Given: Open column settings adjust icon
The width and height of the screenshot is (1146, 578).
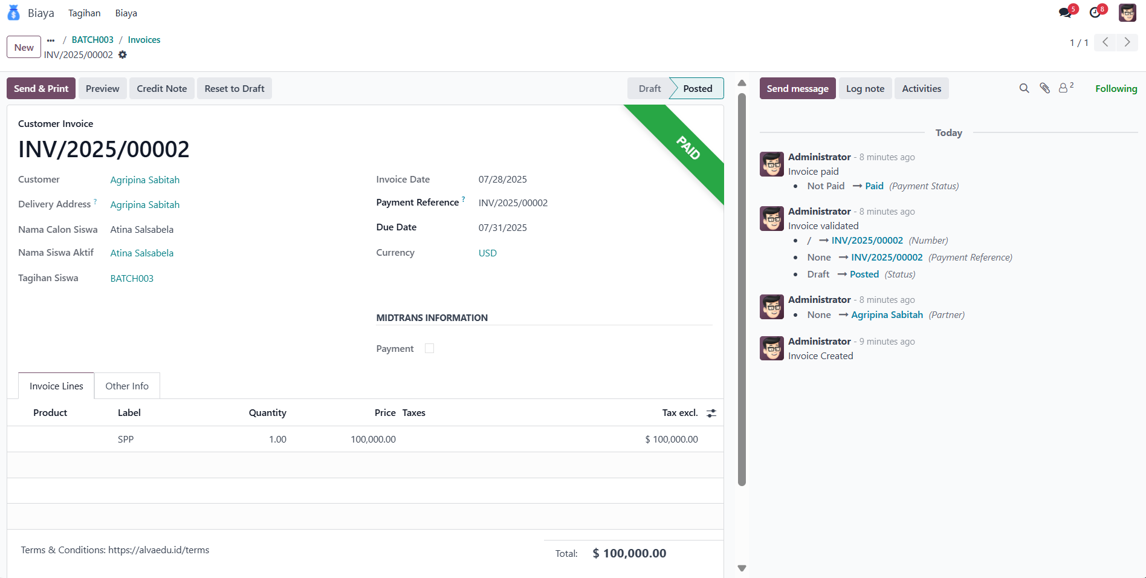Looking at the screenshot, I should pos(711,413).
